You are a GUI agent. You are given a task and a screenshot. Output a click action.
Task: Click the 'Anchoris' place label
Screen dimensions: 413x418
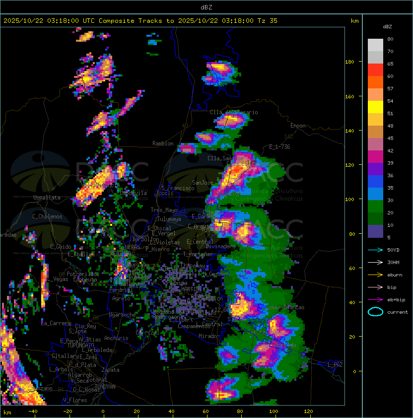[x=116, y=338]
